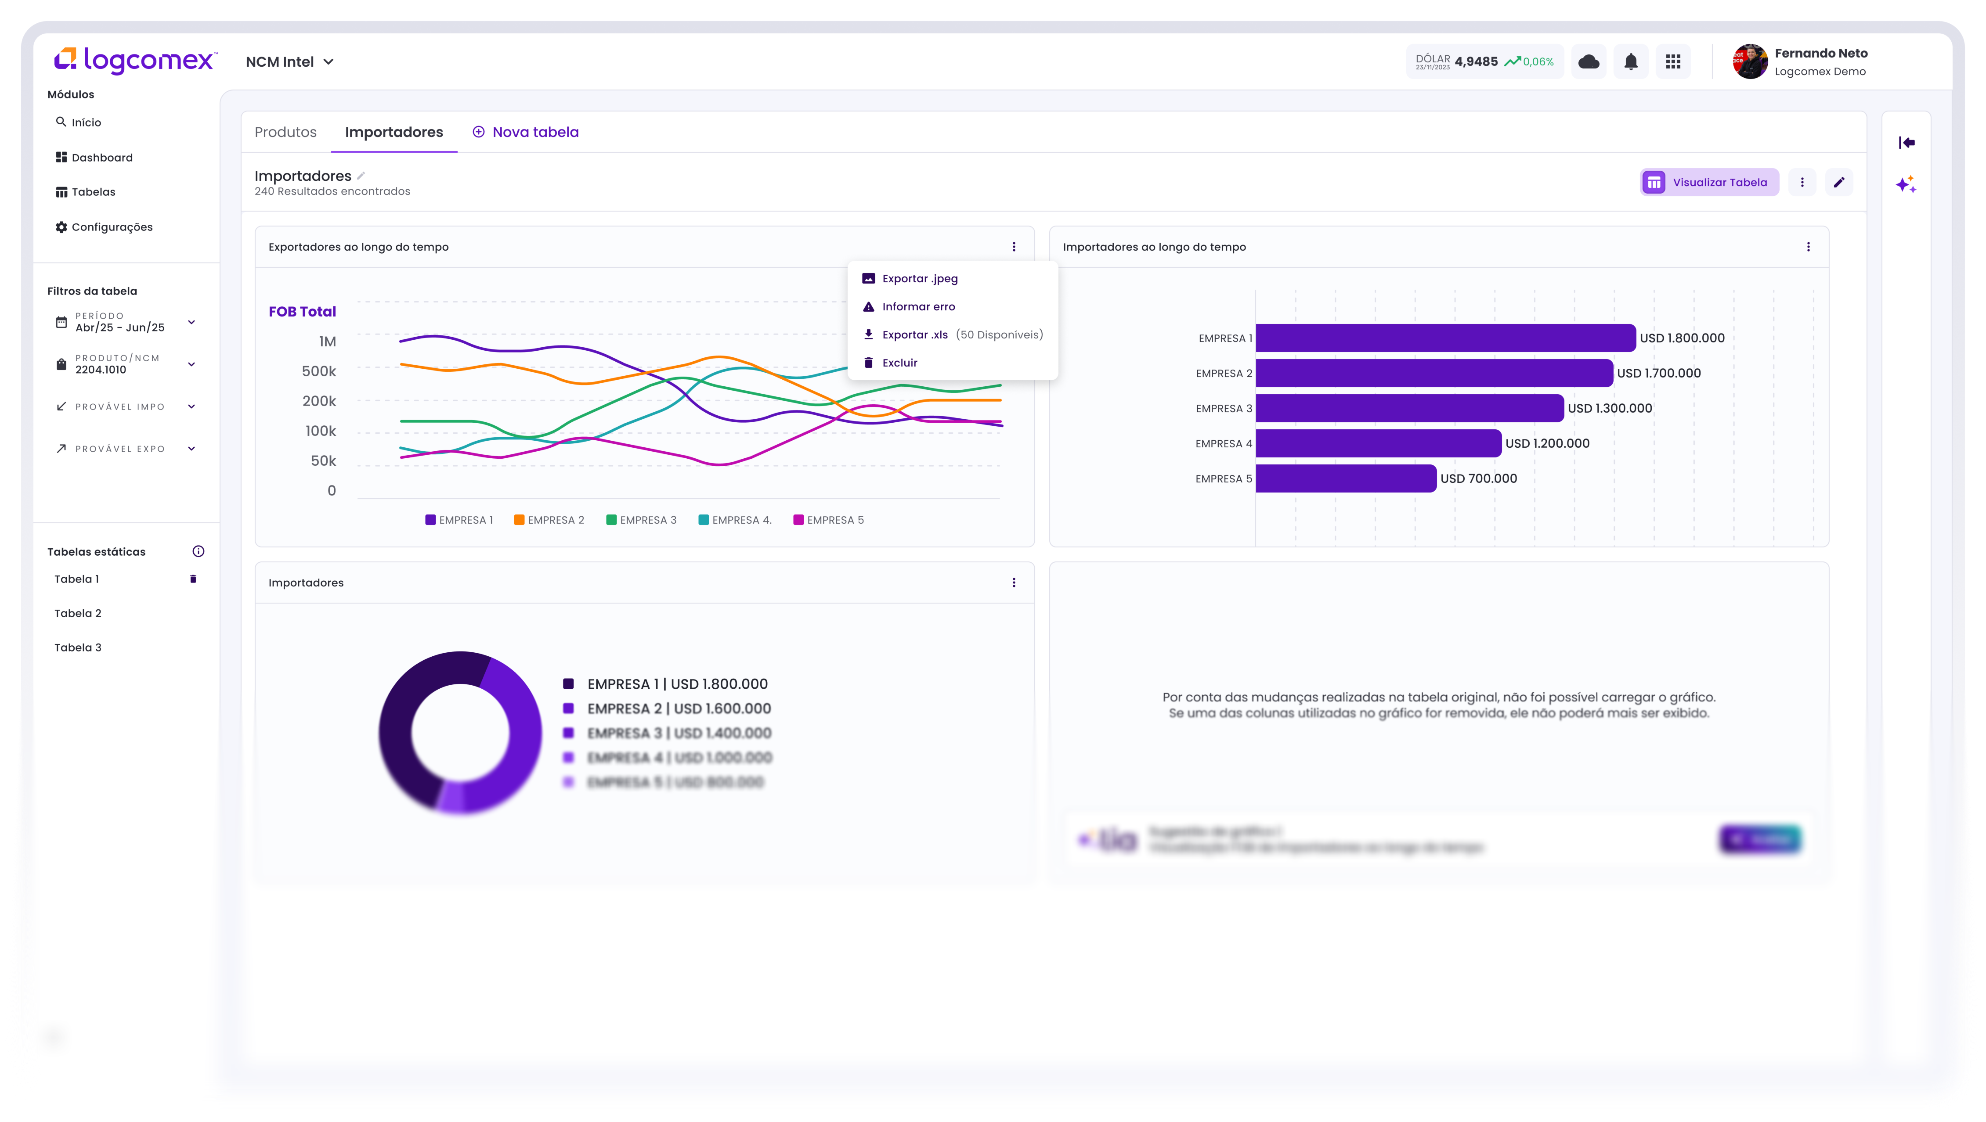Screen dimensions: 1986x1122
Task: Rename Importadores title via small pencil
Action: (361, 176)
